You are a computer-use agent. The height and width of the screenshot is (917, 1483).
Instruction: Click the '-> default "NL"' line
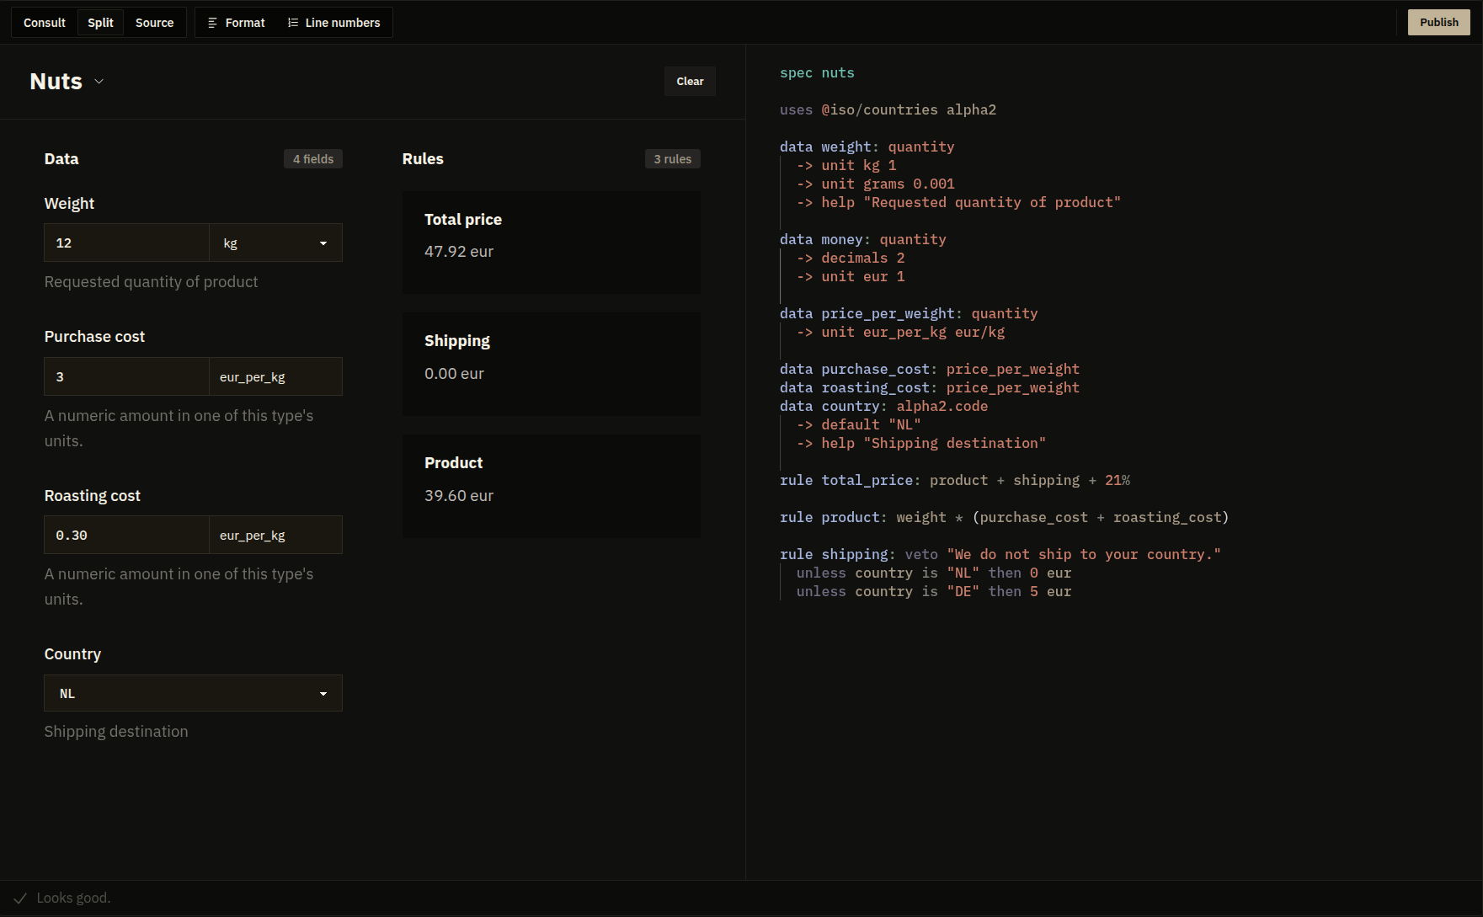point(859,424)
